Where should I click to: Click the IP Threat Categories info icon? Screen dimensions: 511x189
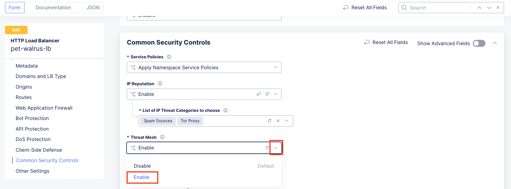pos(226,110)
